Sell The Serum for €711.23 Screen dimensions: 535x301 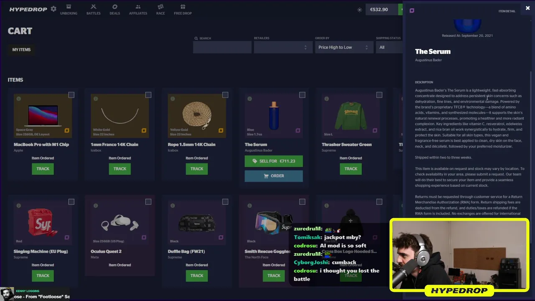pos(274,161)
